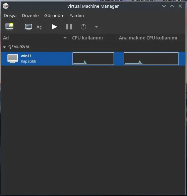The image size is (187, 196).
Task: Maximize the Virtual Machine Manager window
Action: [x=172, y=6]
